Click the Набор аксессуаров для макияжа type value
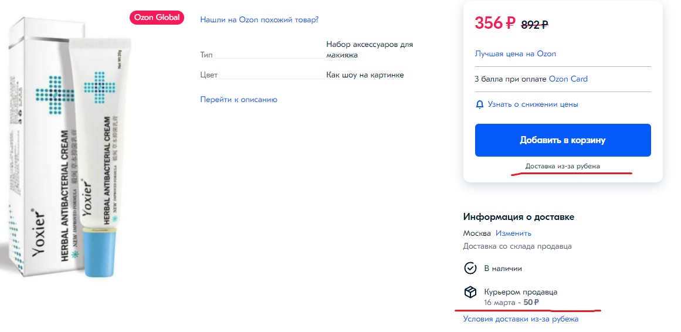The image size is (681, 332). click(370, 49)
